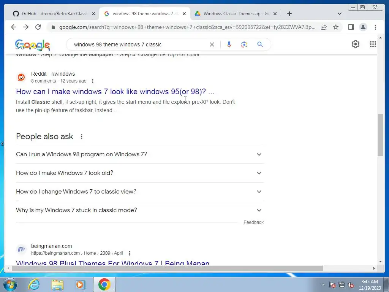Expand Can I run a Windows 98 program
The image size is (389, 292).
140,154
